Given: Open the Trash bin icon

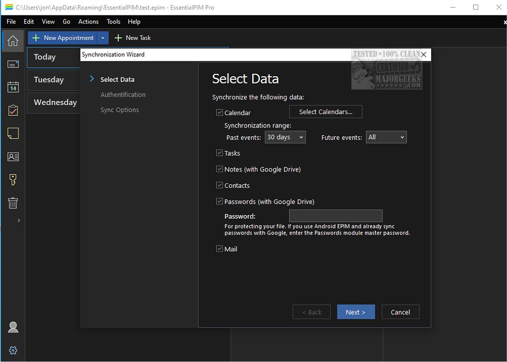Looking at the screenshot, I should (13, 203).
